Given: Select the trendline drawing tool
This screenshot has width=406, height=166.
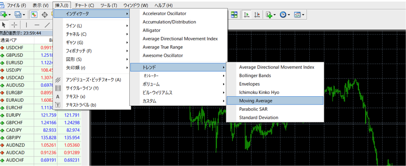Looking at the screenshot, I should pos(47,25).
